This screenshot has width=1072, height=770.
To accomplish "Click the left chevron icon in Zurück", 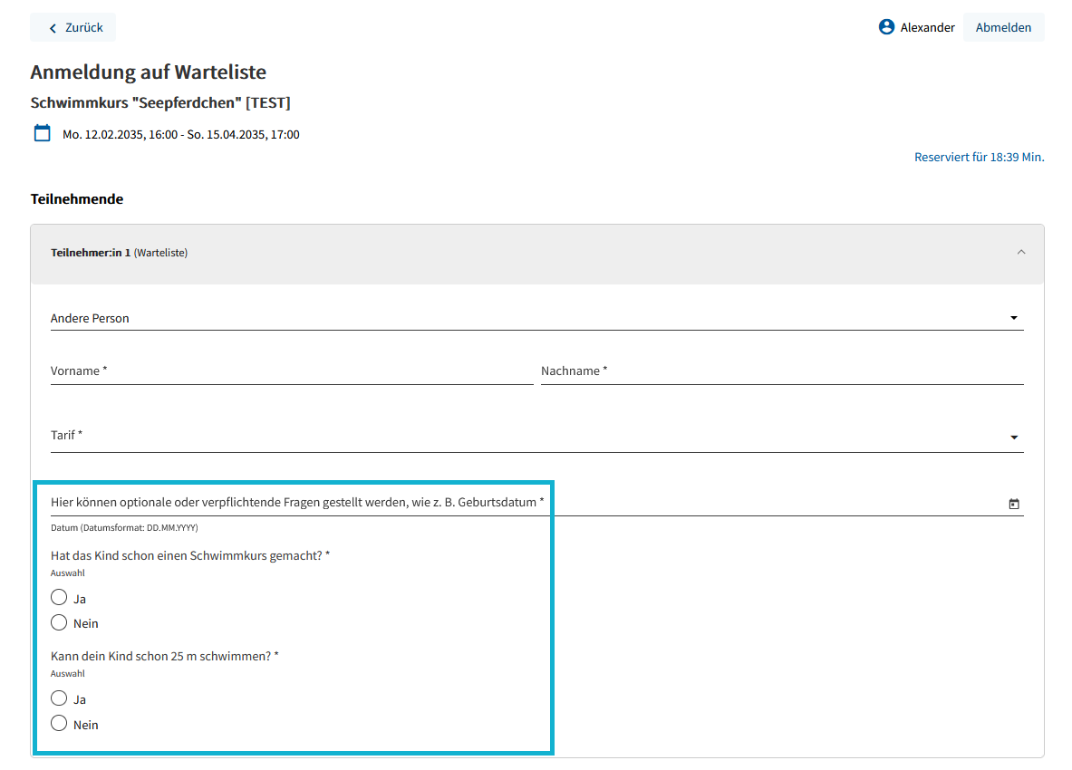I will tap(53, 28).
